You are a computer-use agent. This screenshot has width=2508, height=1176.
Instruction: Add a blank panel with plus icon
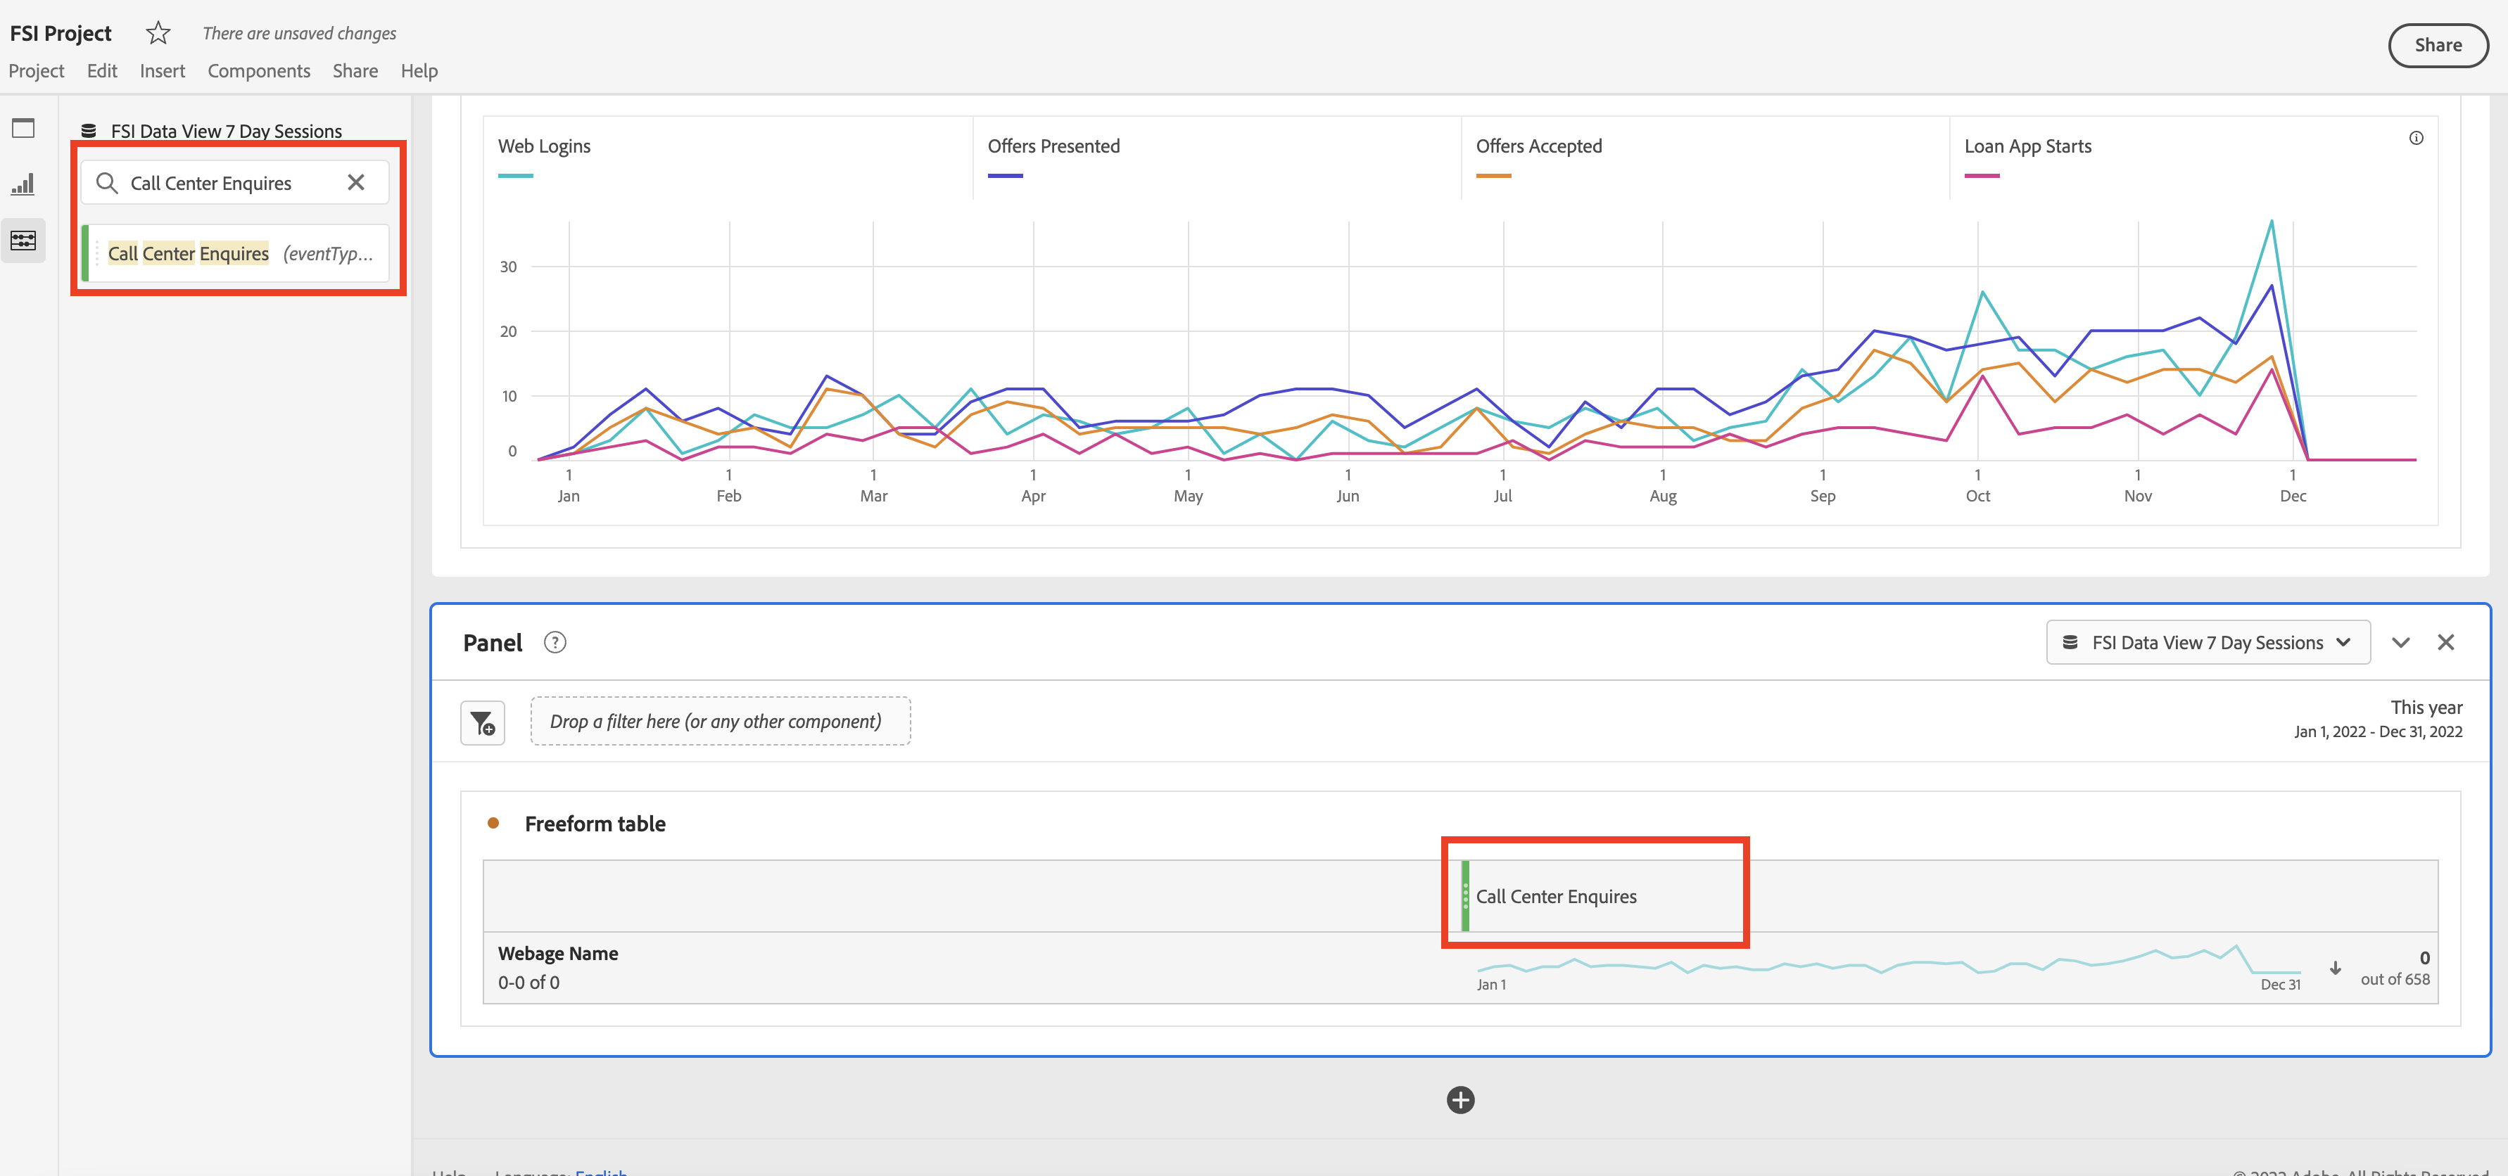[1460, 1100]
